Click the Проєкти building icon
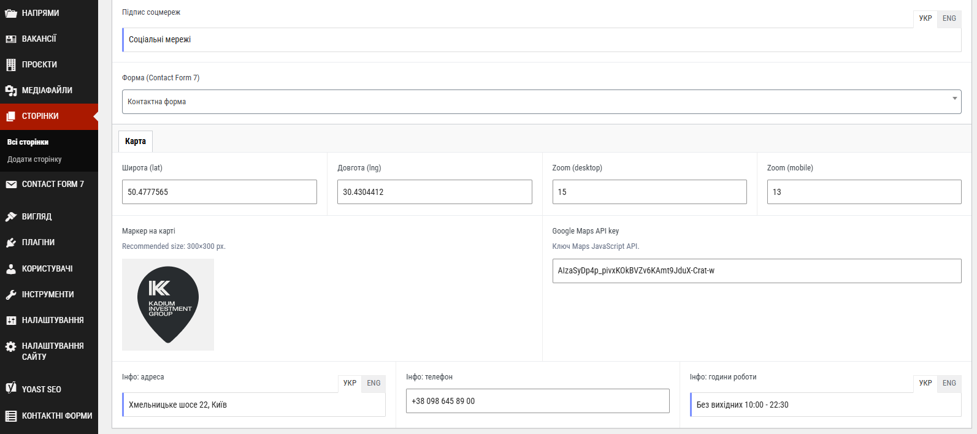The height and width of the screenshot is (434, 977). click(11, 64)
